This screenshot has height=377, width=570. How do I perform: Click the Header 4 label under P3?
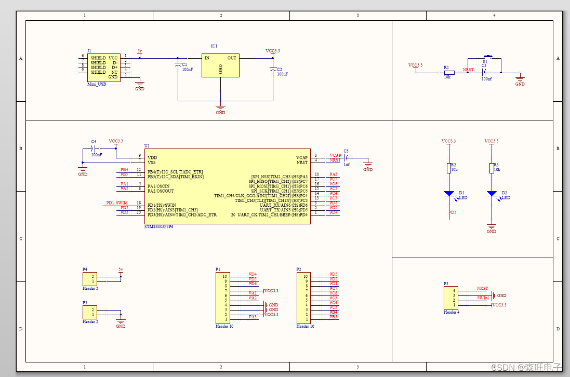pos(452,312)
